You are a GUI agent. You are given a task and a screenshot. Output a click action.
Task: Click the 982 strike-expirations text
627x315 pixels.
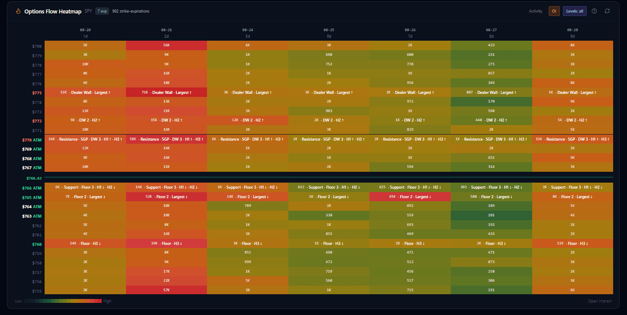131,11
